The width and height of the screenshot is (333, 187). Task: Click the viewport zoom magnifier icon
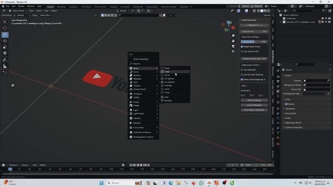pos(233,36)
